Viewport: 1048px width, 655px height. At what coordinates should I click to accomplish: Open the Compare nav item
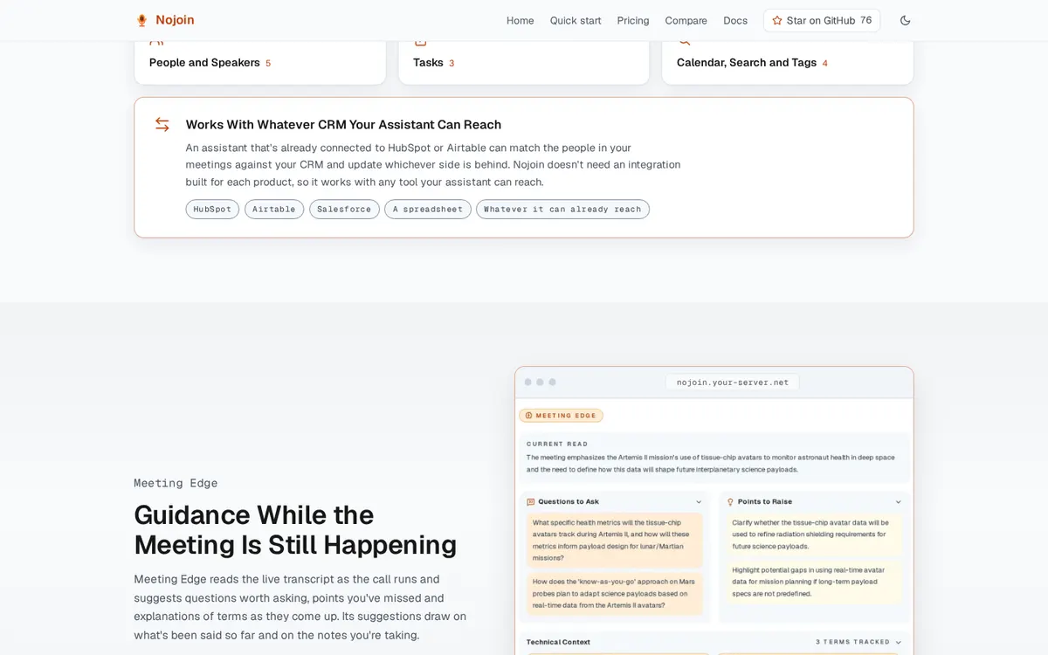coord(686,20)
